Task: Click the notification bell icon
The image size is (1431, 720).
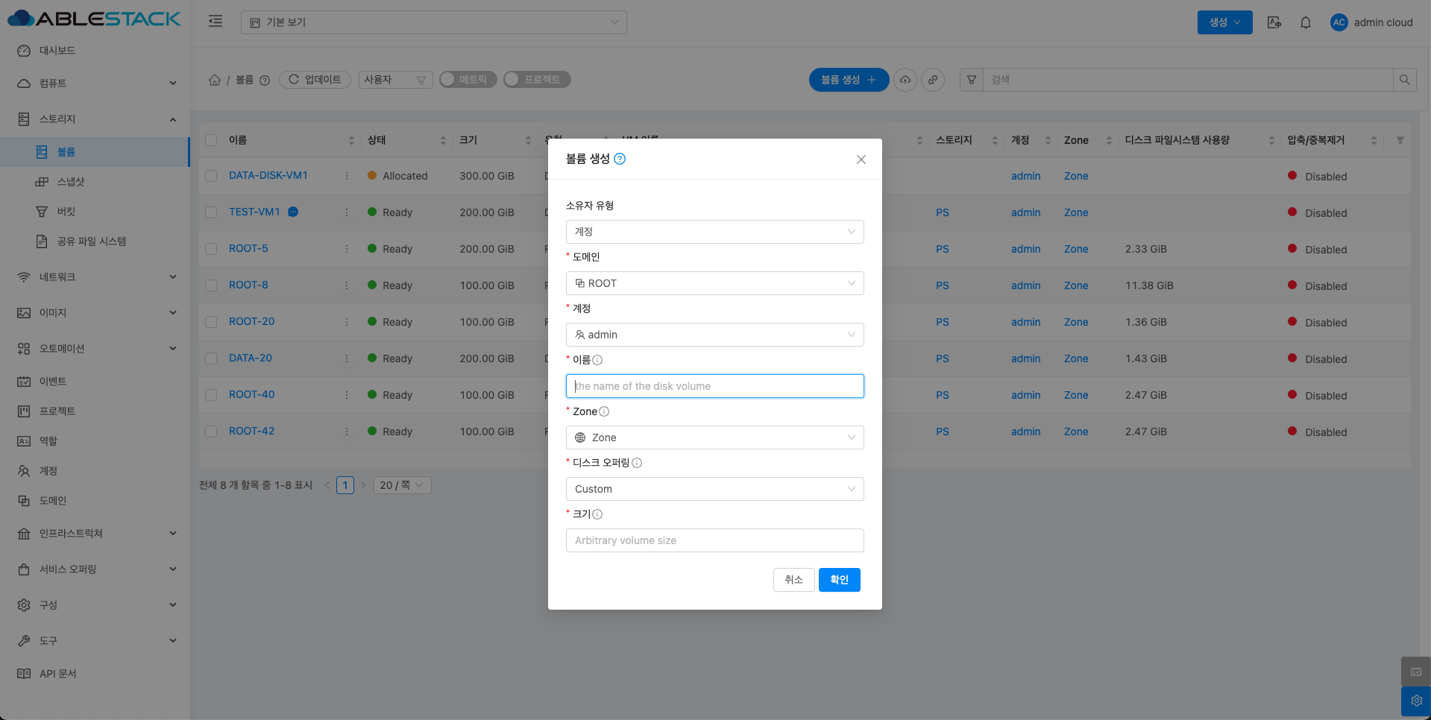Action: click(x=1305, y=22)
